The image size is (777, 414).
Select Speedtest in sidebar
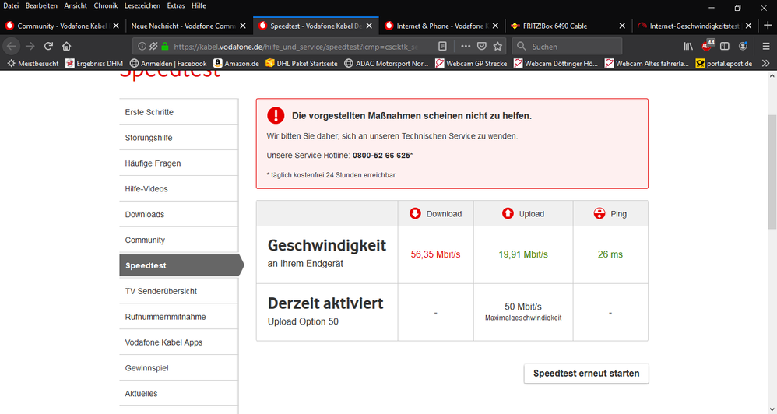coord(181,265)
